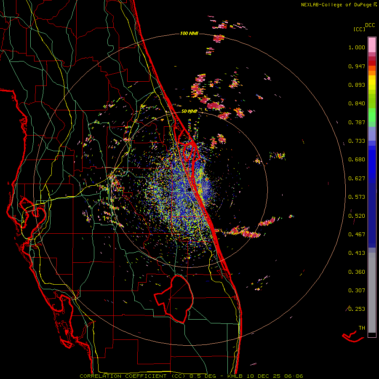Click the 0.520 scale value

click(x=357, y=216)
